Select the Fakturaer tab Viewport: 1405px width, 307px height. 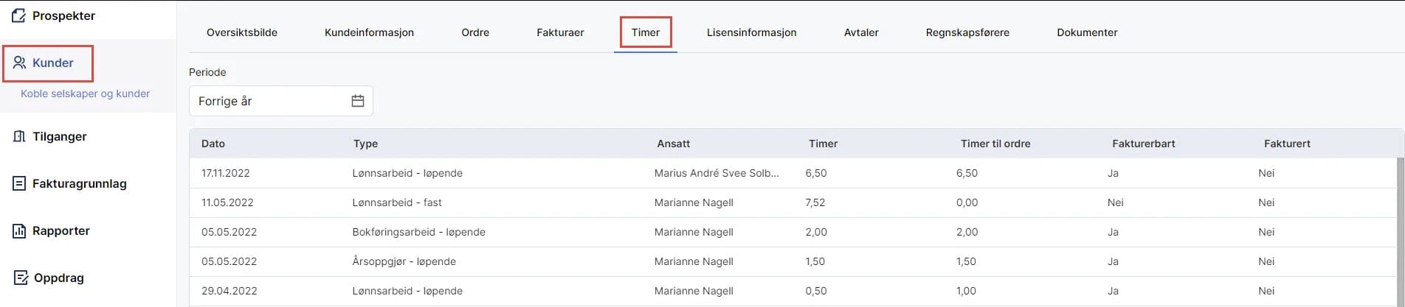click(x=560, y=32)
